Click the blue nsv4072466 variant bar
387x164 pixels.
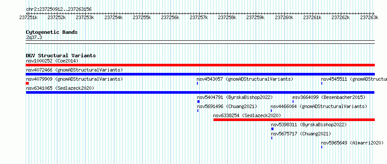coord(200,74)
